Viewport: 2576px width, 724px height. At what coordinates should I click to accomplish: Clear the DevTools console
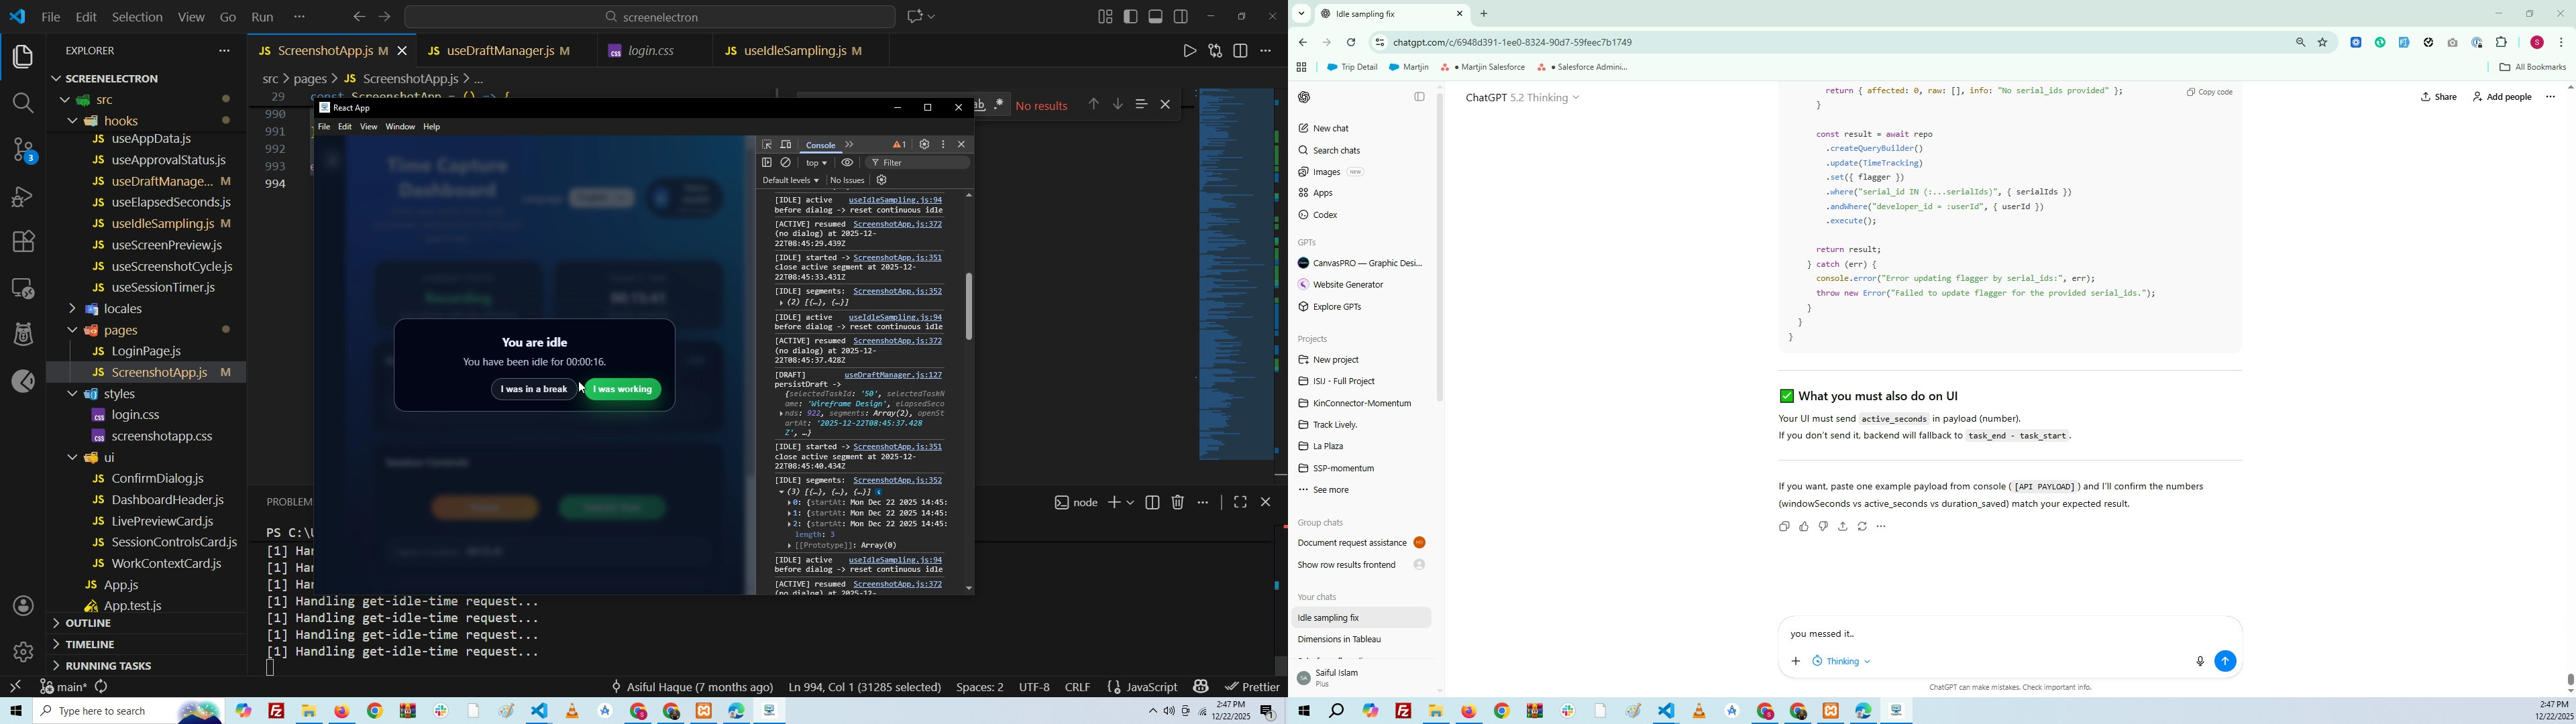(x=787, y=163)
